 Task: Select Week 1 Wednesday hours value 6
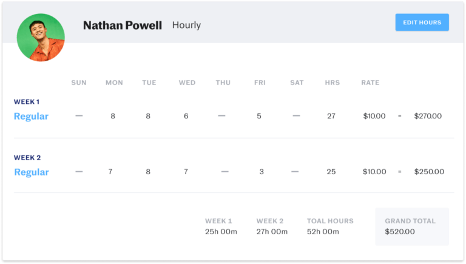(186, 116)
